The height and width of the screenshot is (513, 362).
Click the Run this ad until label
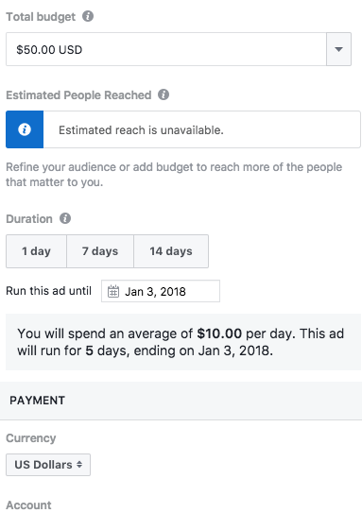click(x=49, y=291)
